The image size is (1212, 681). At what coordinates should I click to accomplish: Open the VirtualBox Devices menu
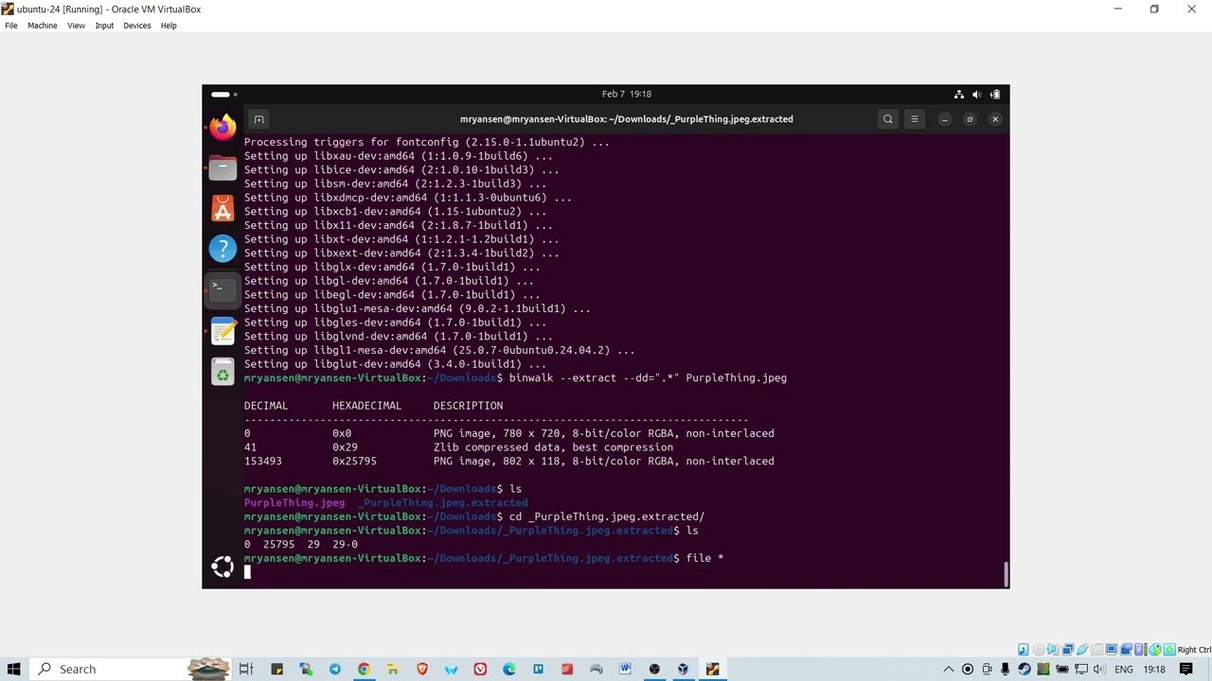coord(136,26)
